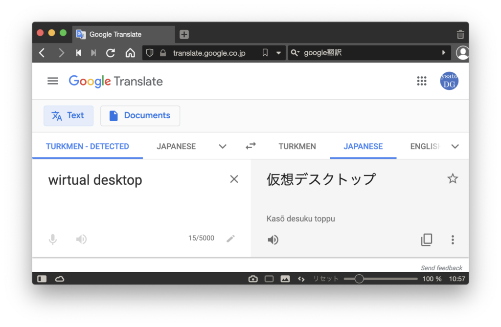Toggle the browser side panel
The width and height of the screenshot is (501, 327).
coord(42,279)
